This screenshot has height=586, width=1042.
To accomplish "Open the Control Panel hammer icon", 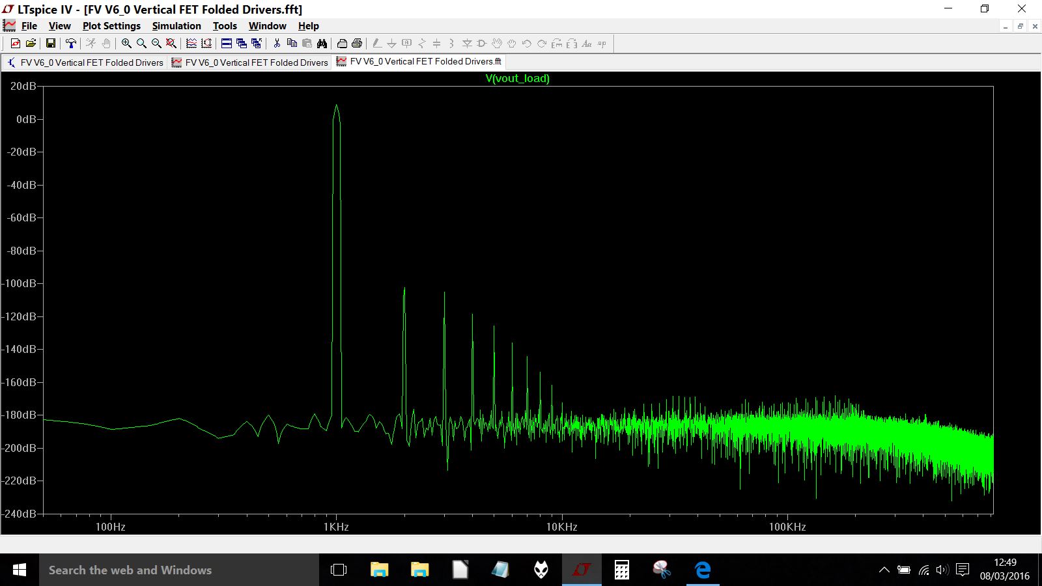I will pyautogui.click(x=70, y=44).
